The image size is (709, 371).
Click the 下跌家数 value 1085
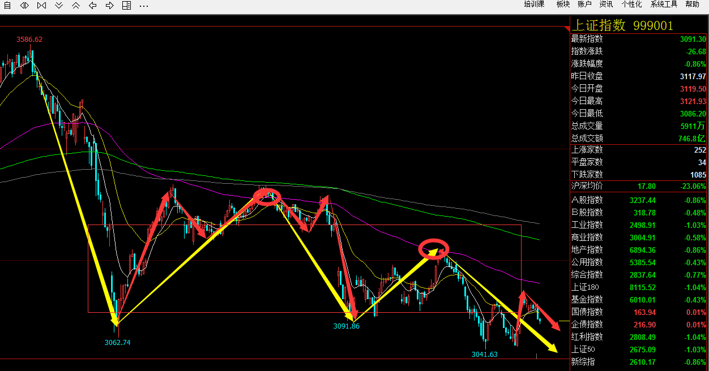[x=698, y=175]
